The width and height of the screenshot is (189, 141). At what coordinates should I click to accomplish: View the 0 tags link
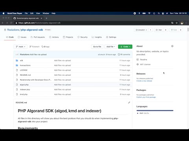pos(46,47)
